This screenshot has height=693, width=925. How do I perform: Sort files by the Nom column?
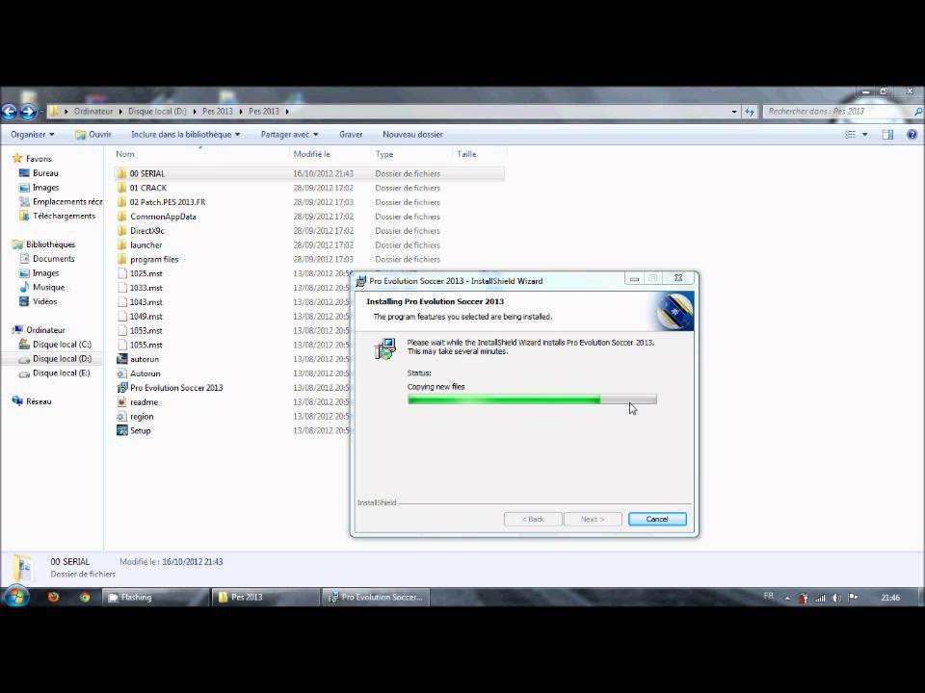[200, 154]
